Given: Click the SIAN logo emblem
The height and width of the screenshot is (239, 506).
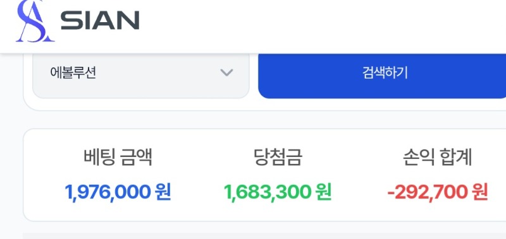Looking at the screenshot, I should click(35, 21).
